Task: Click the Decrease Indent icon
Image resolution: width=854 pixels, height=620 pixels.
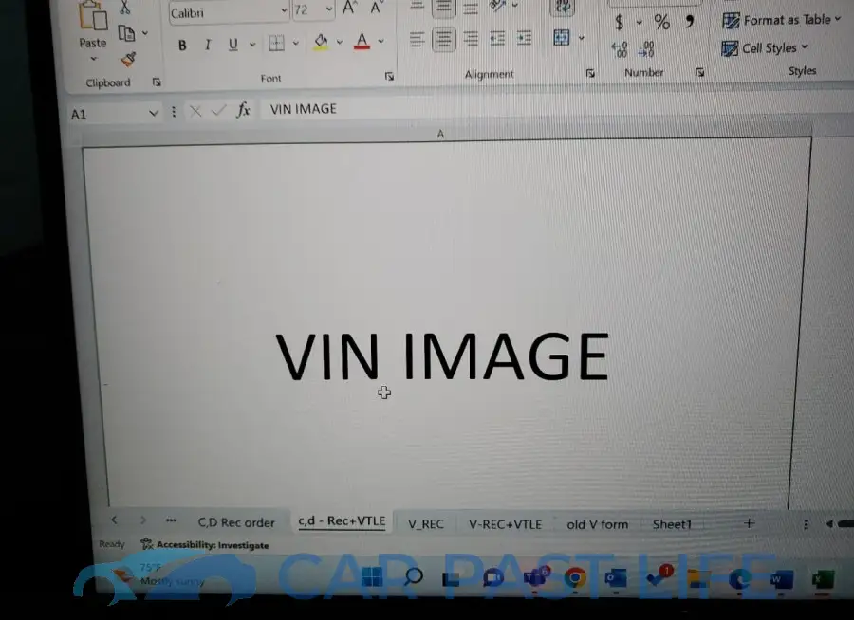Action: click(496, 38)
